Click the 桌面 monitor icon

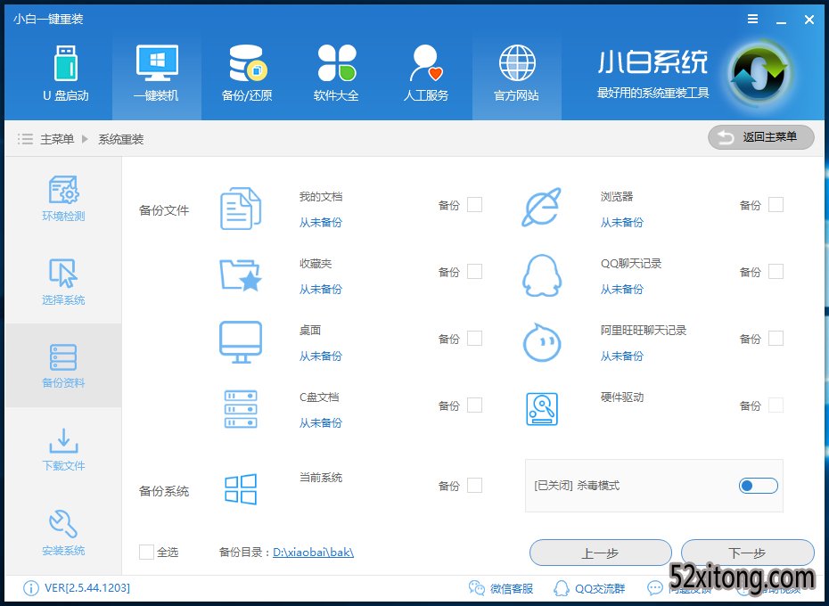click(x=241, y=342)
